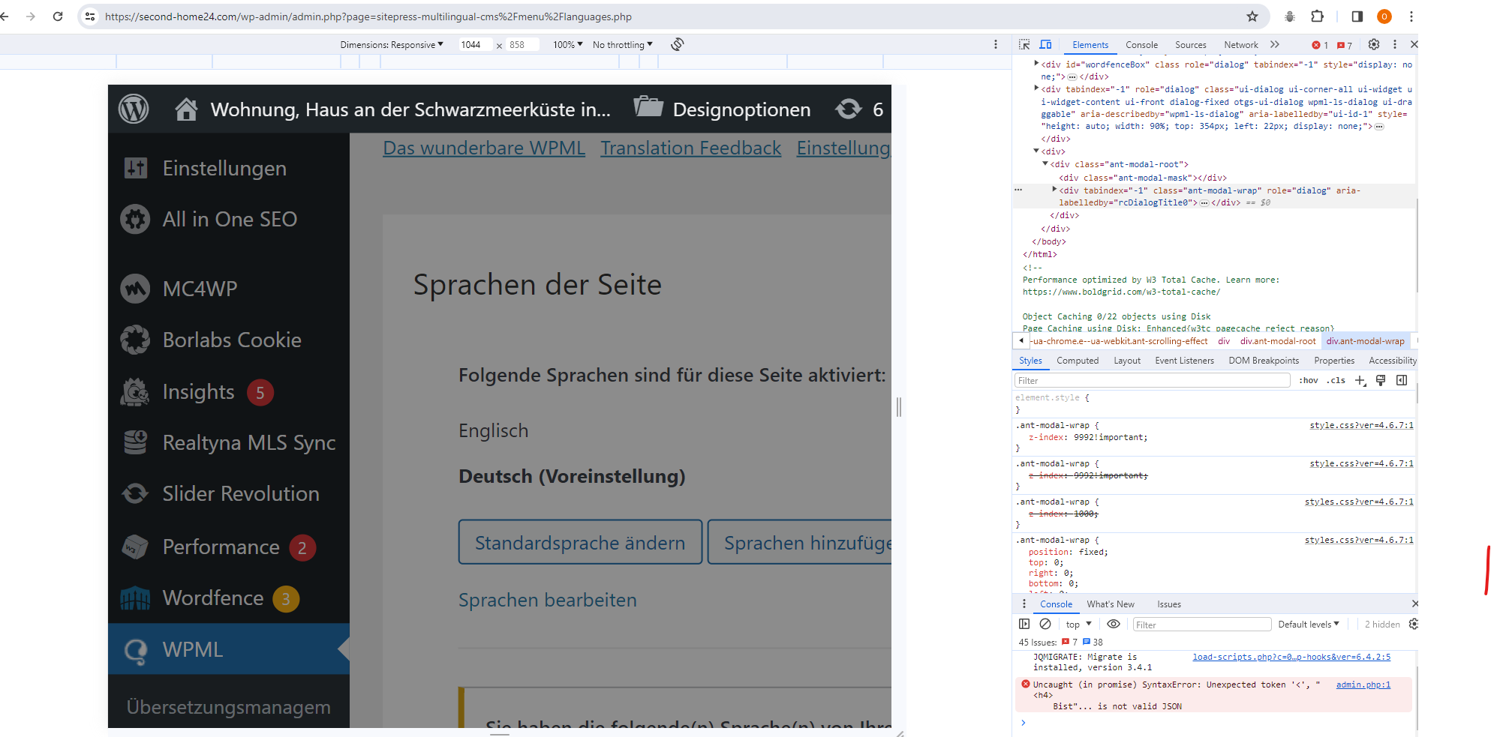Click the Styles filter input field
The height and width of the screenshot is (737, 1491).
click(1152, 381)
